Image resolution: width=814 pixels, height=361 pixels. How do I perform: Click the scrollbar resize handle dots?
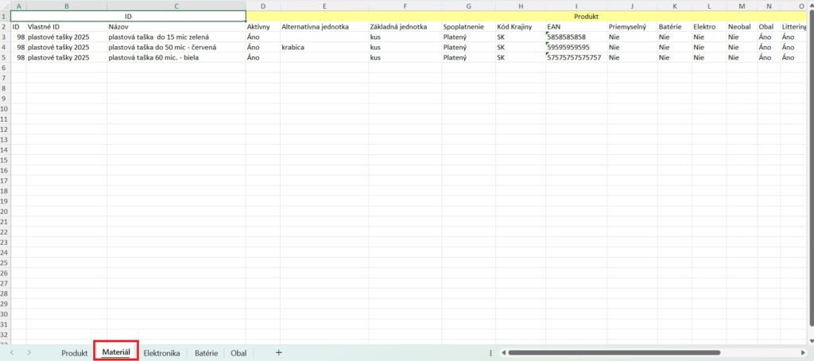pyautogui.click(x=490, y=352)
